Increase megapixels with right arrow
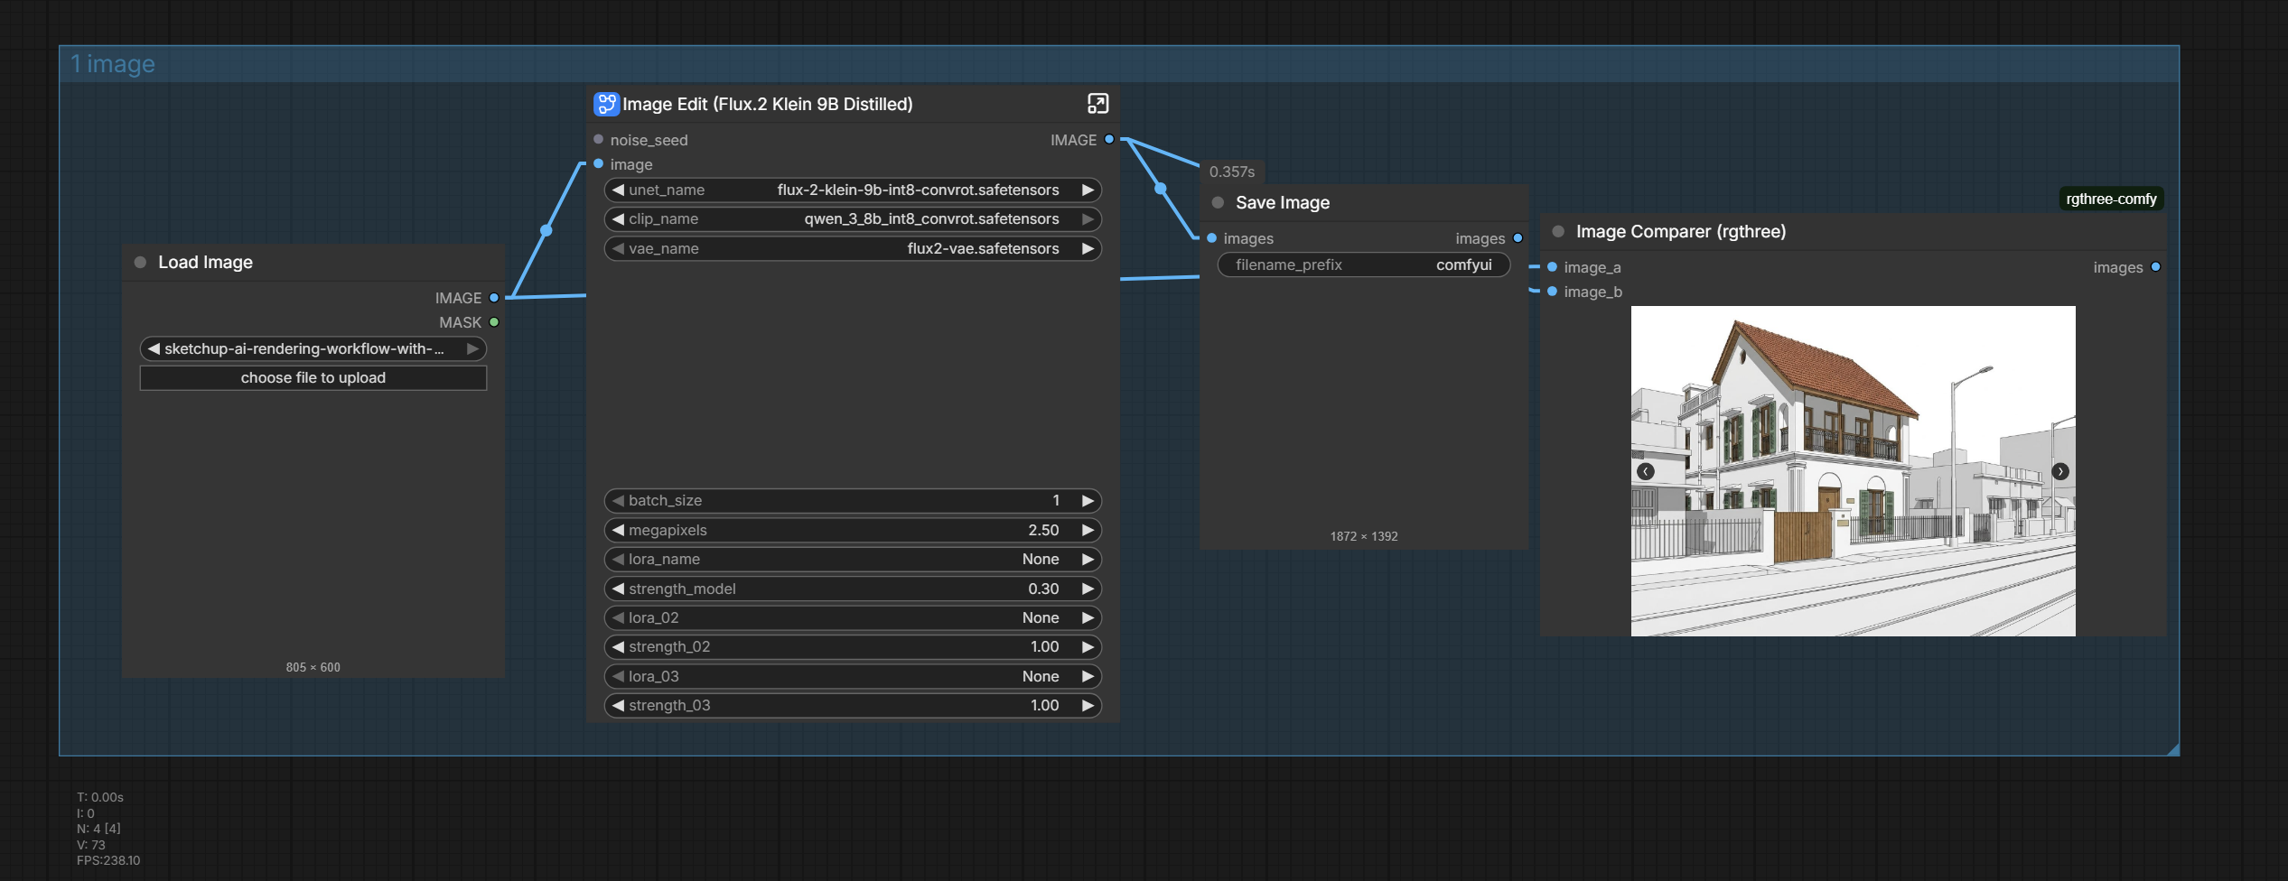The width and height of the screenshot is (2288, 881). click(x=1088, y=531)
